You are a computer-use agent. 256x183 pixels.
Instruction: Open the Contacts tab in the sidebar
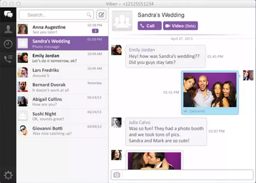[x=8, y=30]
